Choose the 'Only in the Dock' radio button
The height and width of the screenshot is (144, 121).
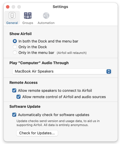[x=15, y=47]
